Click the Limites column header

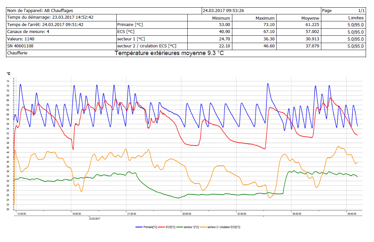point(356,18)
